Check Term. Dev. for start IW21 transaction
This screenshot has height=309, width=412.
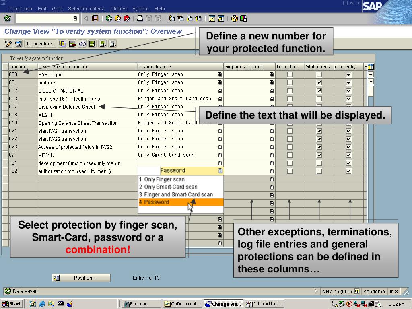[290, 131]
